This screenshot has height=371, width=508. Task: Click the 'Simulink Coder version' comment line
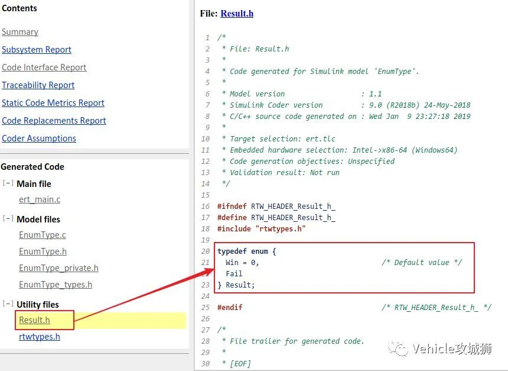(x=346, y=105)
